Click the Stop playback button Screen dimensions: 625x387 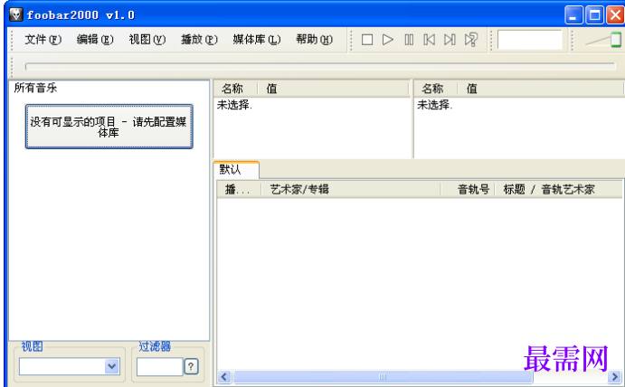coord(367,40)
